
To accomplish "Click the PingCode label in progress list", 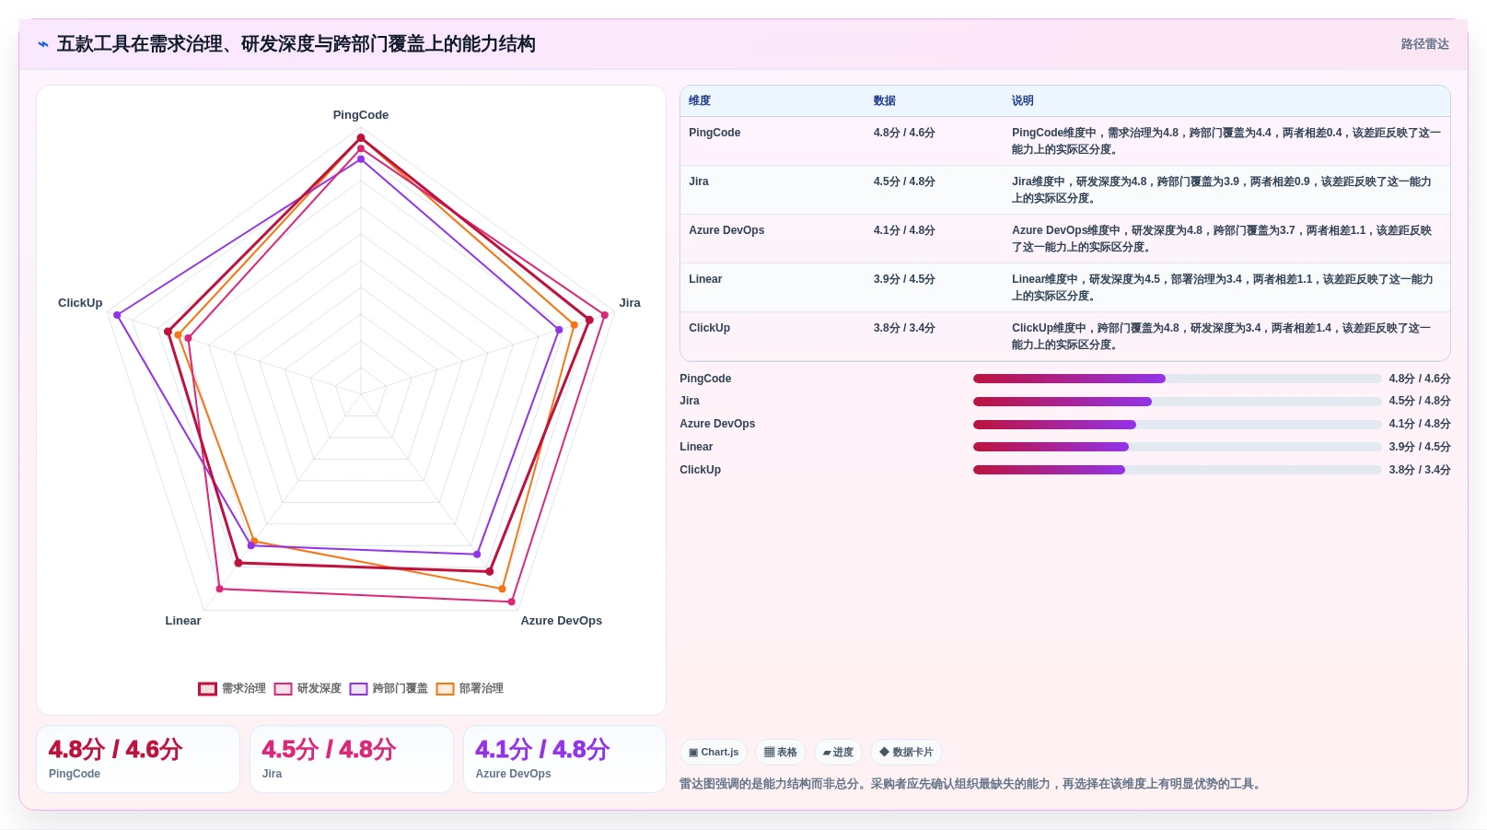I will coord(705,379).
